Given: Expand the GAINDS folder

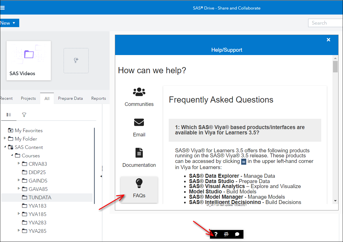Looking at the screenshot, I should click(x=19, y=180).
